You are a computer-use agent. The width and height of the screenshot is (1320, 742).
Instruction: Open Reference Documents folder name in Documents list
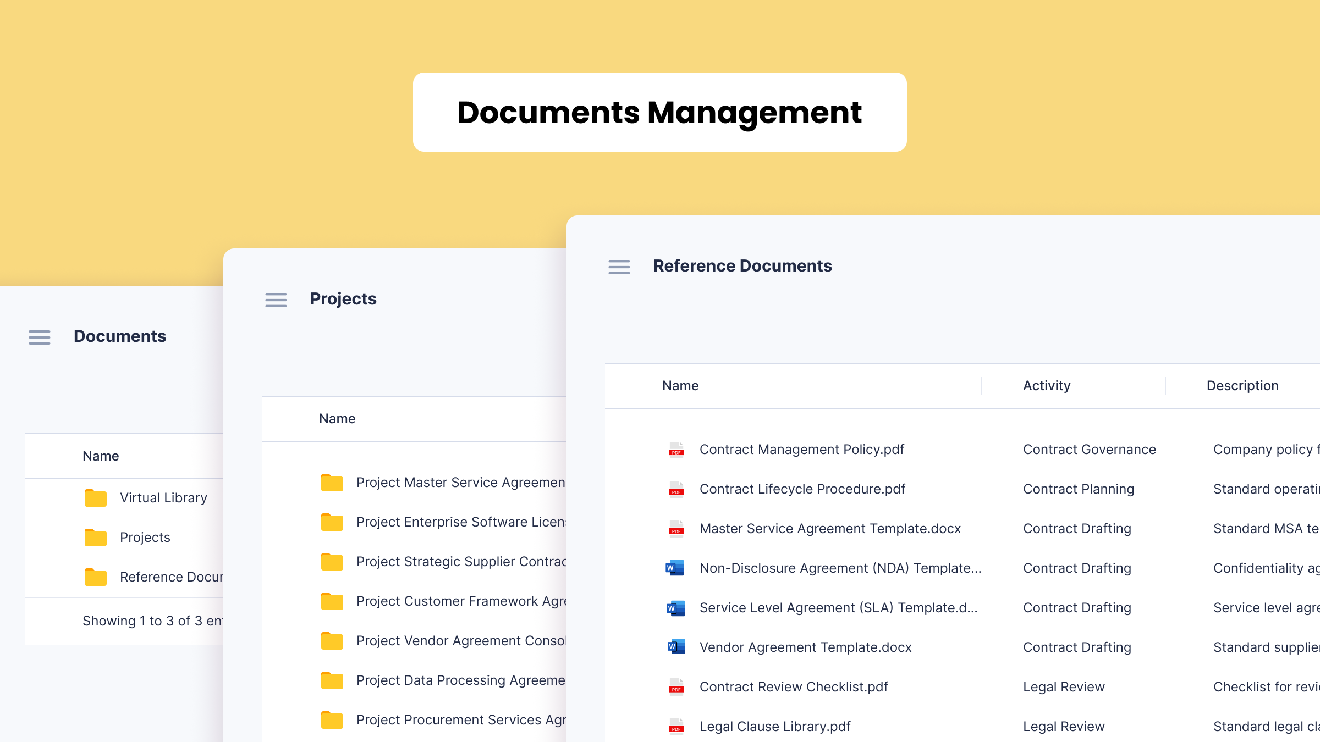pos(172,577)
